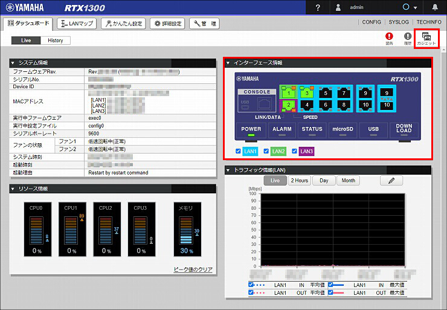447x310 pixels.
Task: Uncheck the LAN2 interface checkbox
Action: click(266, 151)
